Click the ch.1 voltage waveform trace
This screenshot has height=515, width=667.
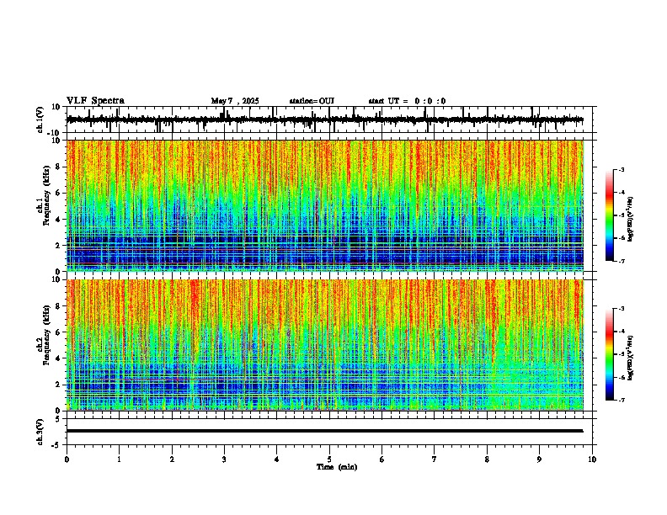324,119
